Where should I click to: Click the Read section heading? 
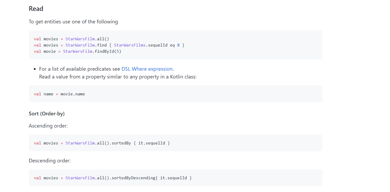click(x=36, y=9)
